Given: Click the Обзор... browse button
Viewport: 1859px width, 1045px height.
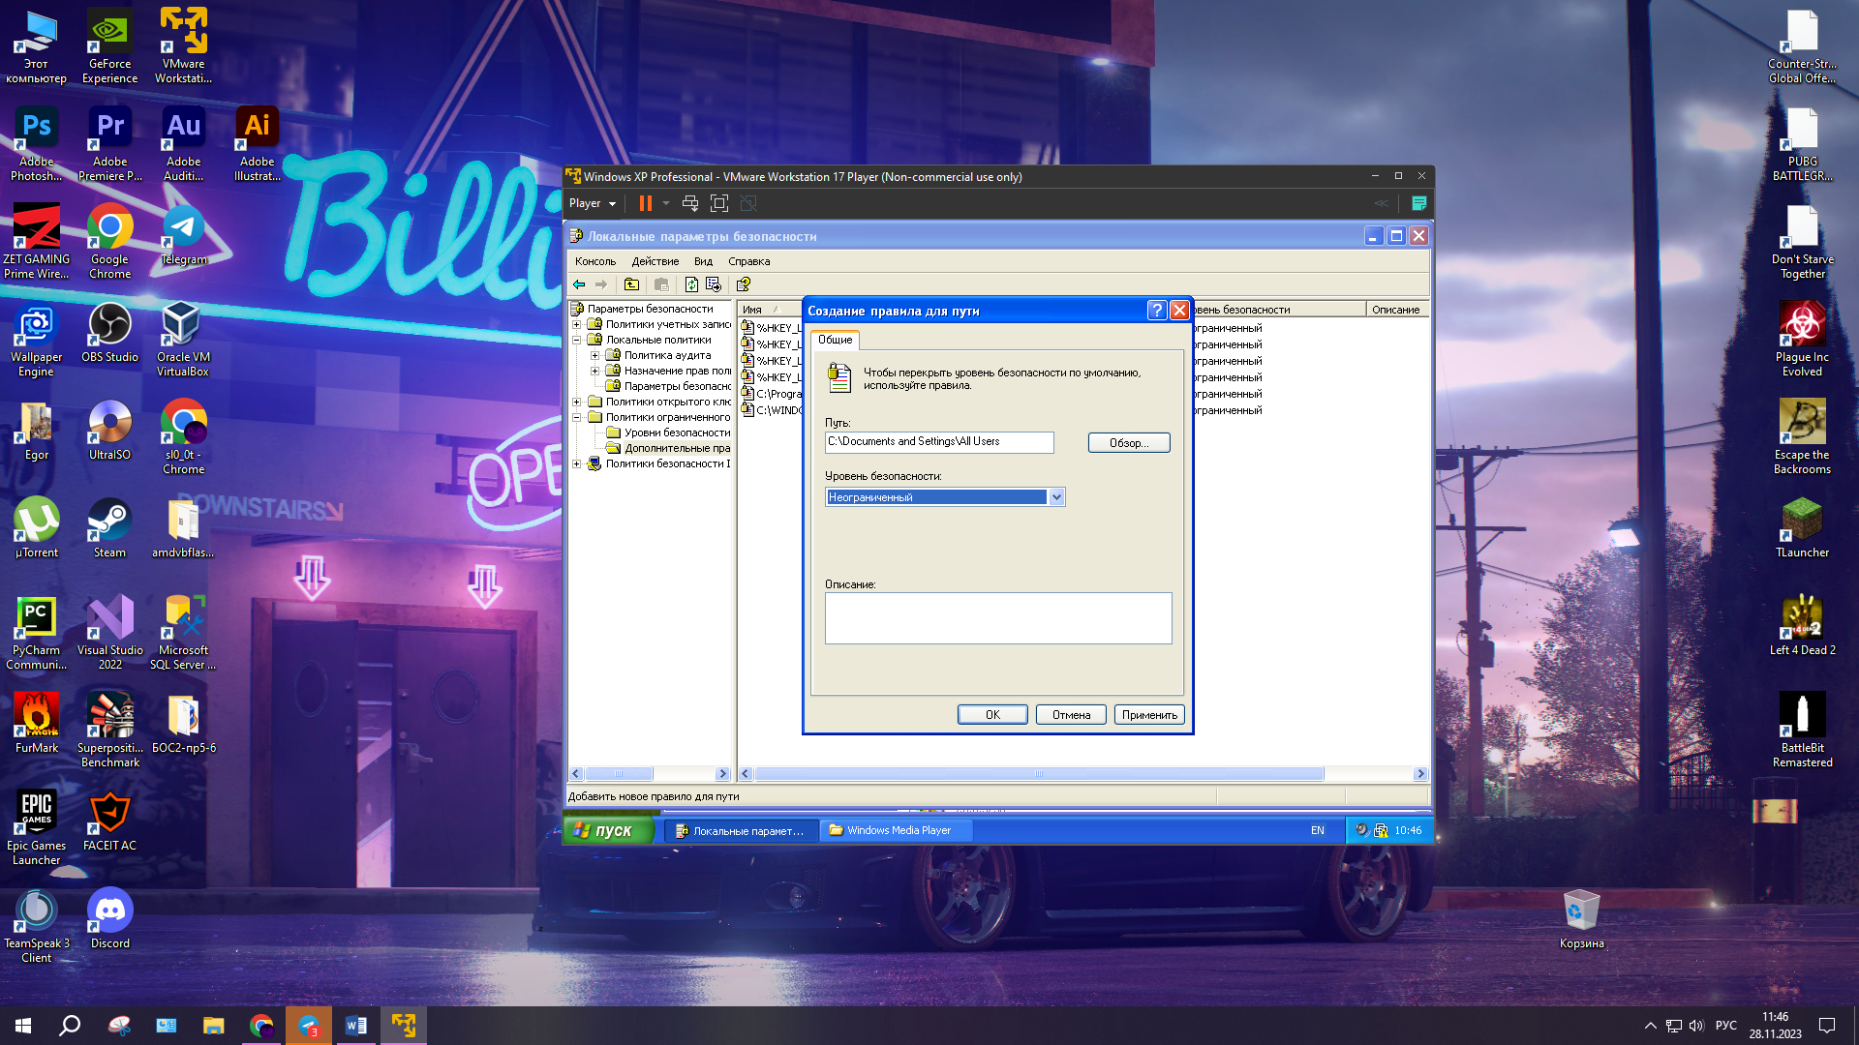Looking at the screenshot, I should point(1129,442).
